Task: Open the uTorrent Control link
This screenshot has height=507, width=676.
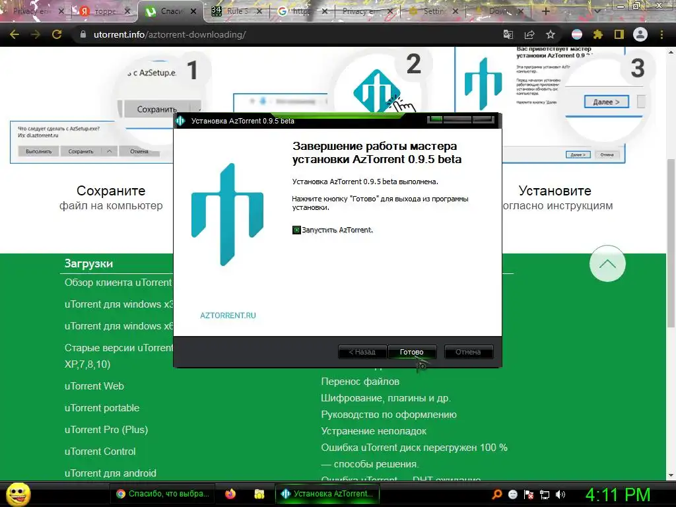Action: pyautogui.click(x=100, y=452)
